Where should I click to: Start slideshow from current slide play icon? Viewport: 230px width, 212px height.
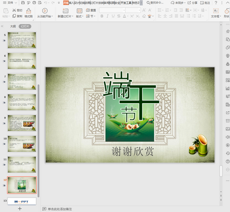click(x=45, y=10)
